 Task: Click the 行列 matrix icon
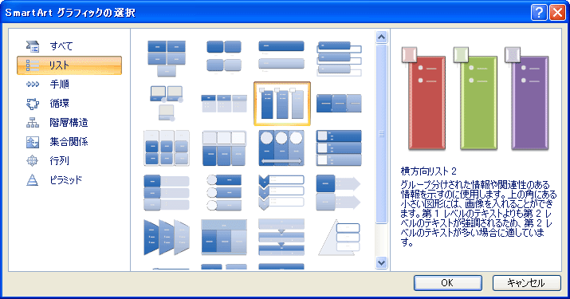(33, 161)
